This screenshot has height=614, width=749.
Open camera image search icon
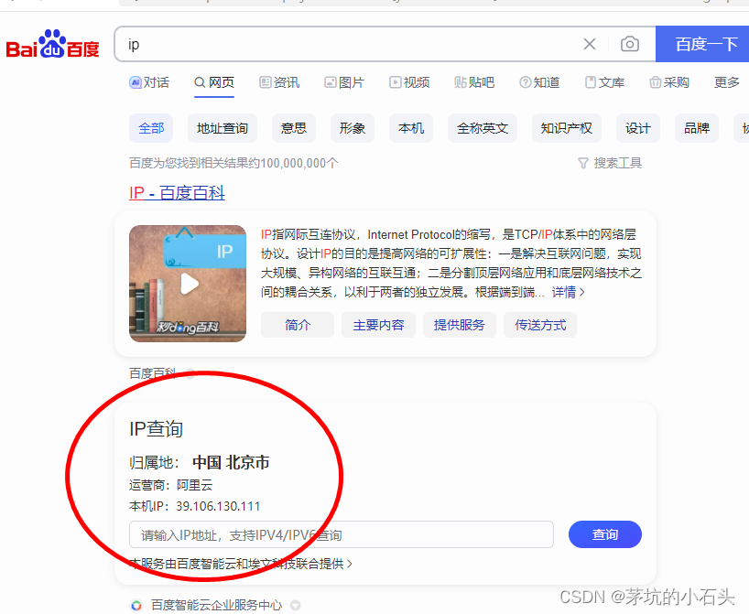[x=630, y=44]
